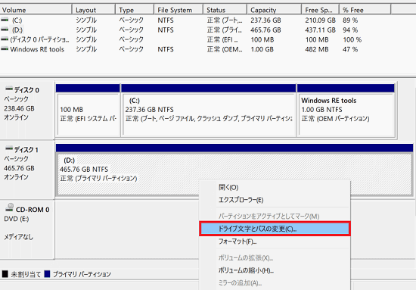Click the black 未割り当て legend swatch
The height and width of the screenshot is (290, 416).
(x=5, y=274)
